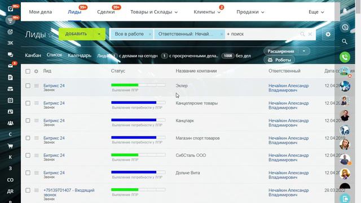Open the employees group icon in sidebar
The image size is (361, 203).
click(10, 123)
